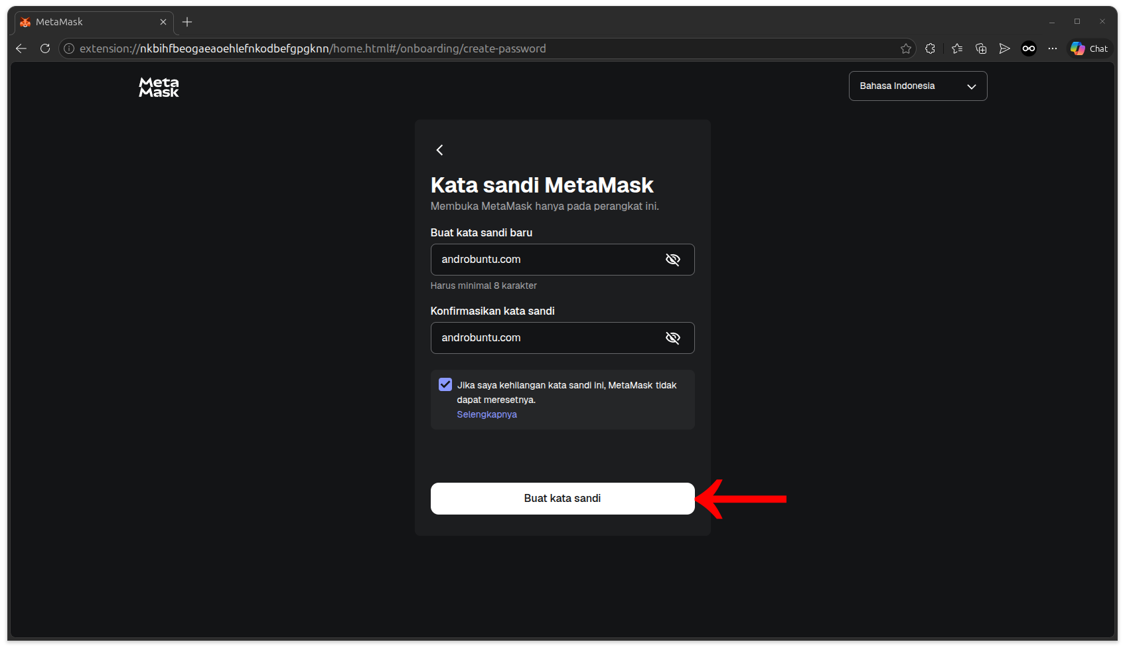Open a new browser tab
1125x650 pixels.
click(x=187, y=22)
